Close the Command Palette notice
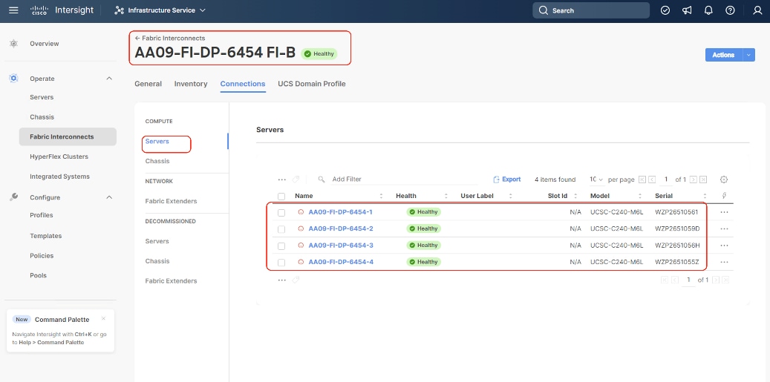Screen dimensions: 770x382 pos(103,319)
